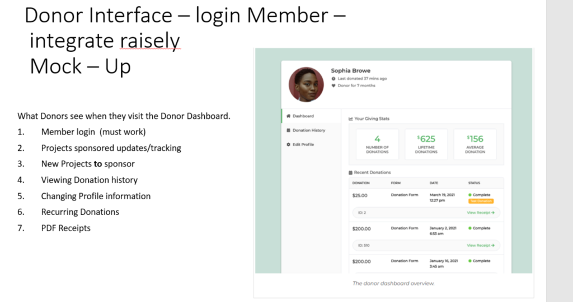Open Edit Profile from the sidebar
Screen dimensions: 573x302
tap(303, 145)
